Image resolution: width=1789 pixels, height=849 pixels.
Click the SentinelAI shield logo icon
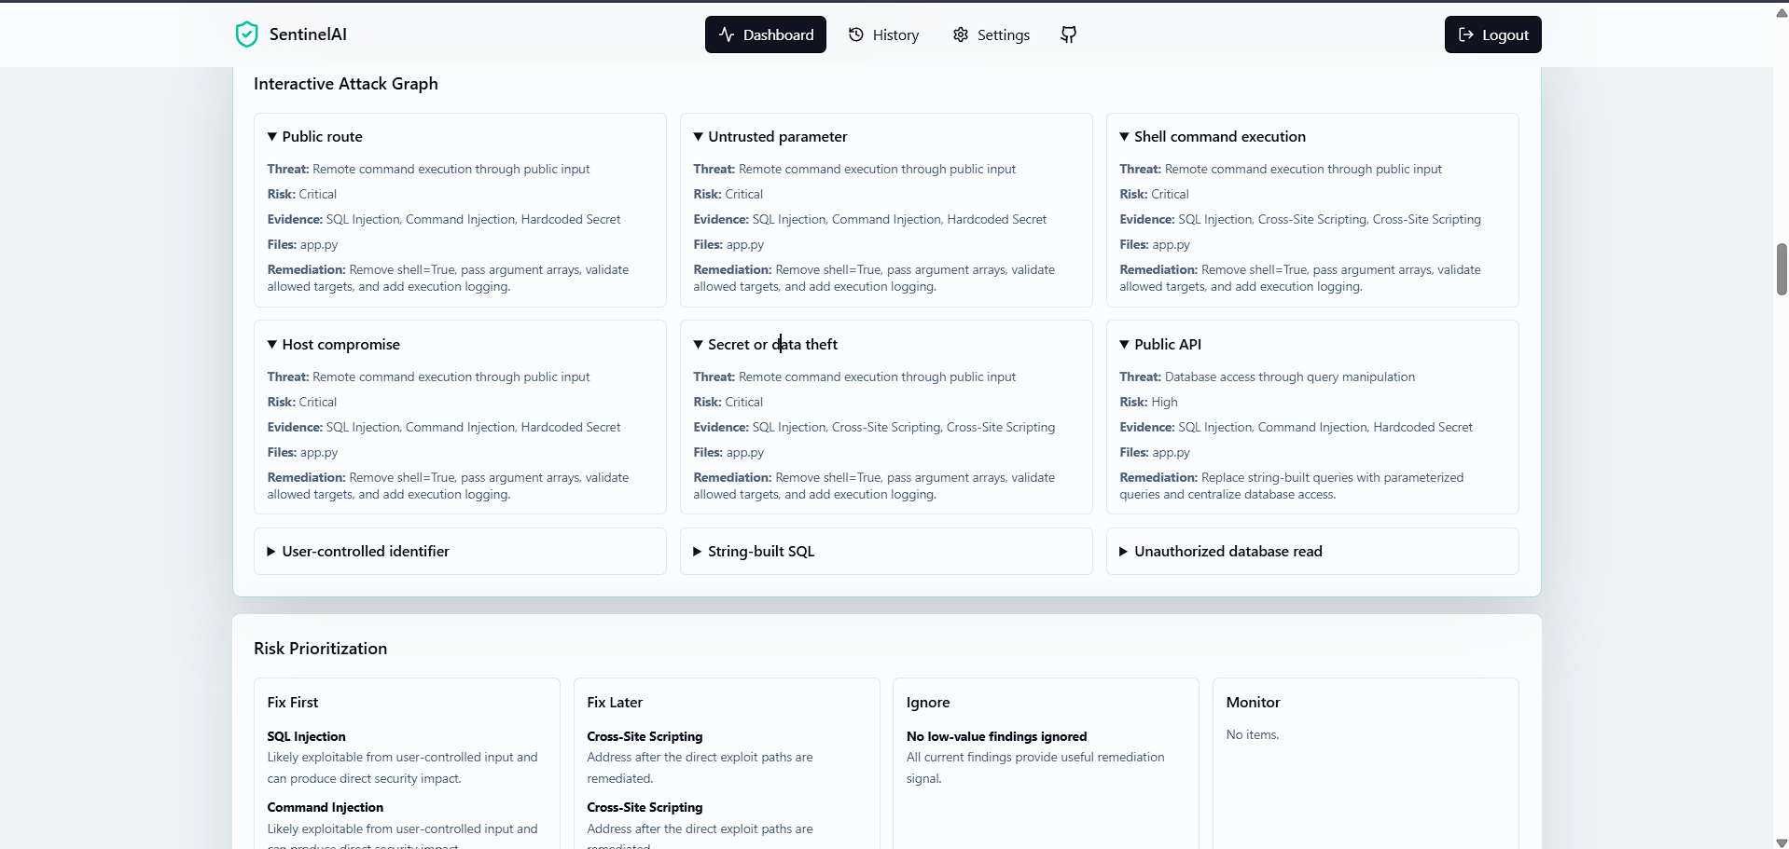pos(246,34)
